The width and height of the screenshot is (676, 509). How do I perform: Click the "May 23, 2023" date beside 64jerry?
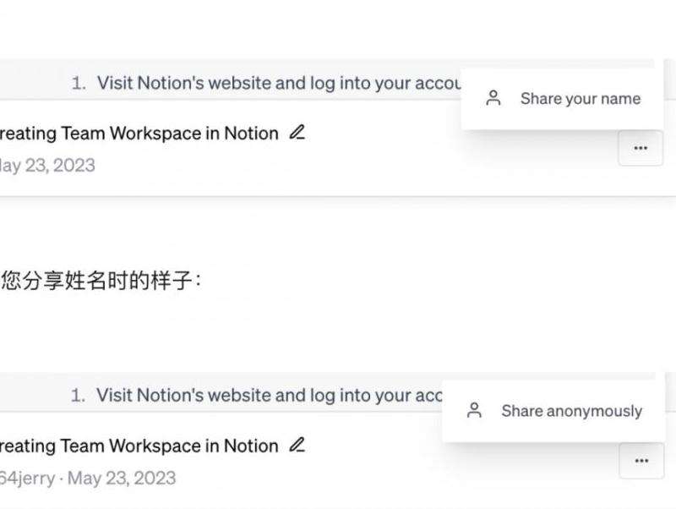tap(122, 478)
